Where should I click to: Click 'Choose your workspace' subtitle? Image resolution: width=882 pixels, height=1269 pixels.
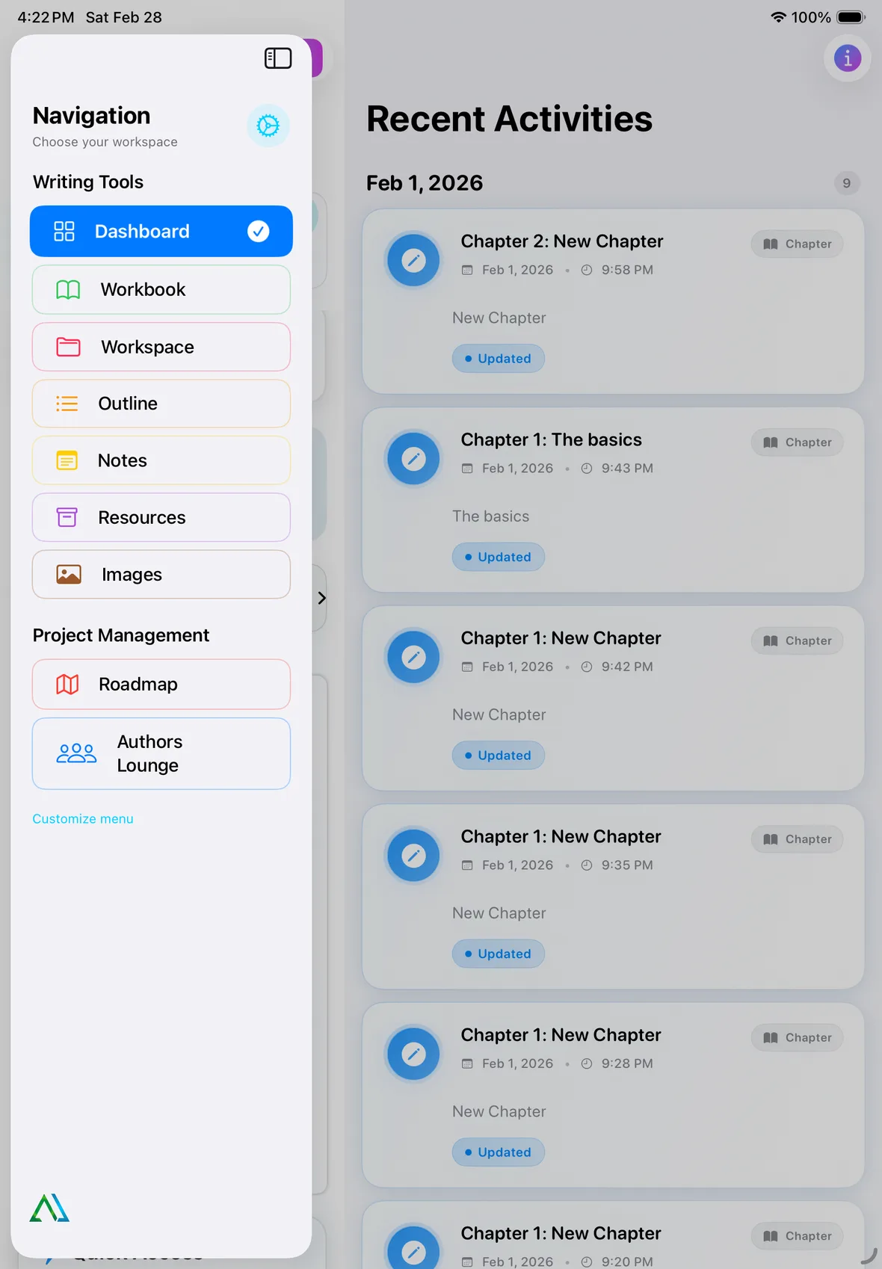tap(105, 142)
